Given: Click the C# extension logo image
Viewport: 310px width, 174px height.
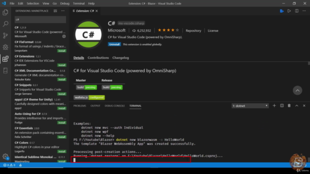Looking at the screenshot, I should point(88,34).
